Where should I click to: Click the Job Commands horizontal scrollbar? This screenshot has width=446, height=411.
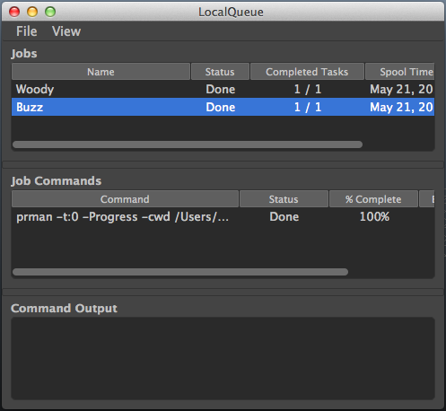180,272
